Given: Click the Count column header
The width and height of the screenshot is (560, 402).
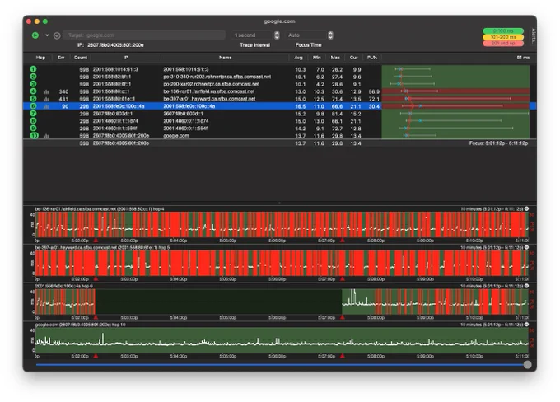Looking at the screenshot, I should [81, 58].
